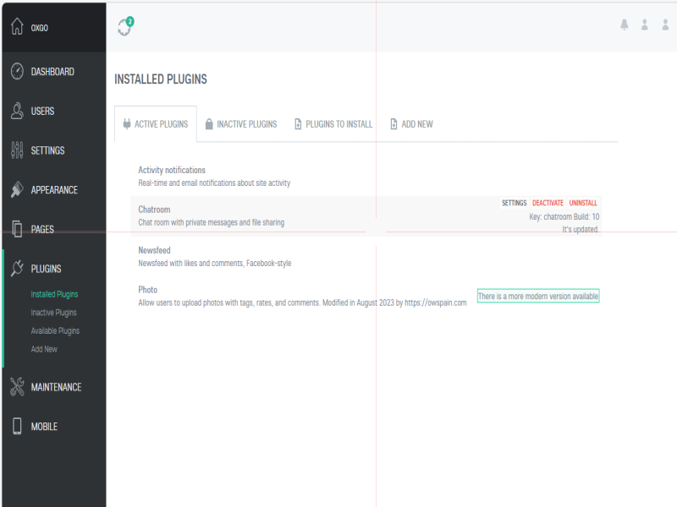Uninstall the Chatroom plugin
The image size is (677, 507).
coord(583,203)
